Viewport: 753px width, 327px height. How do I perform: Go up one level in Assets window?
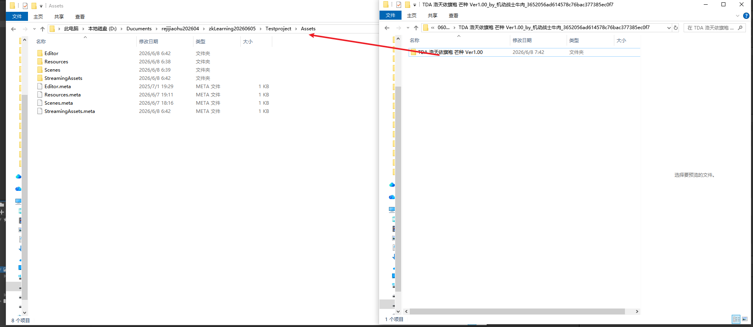[43, 29]
